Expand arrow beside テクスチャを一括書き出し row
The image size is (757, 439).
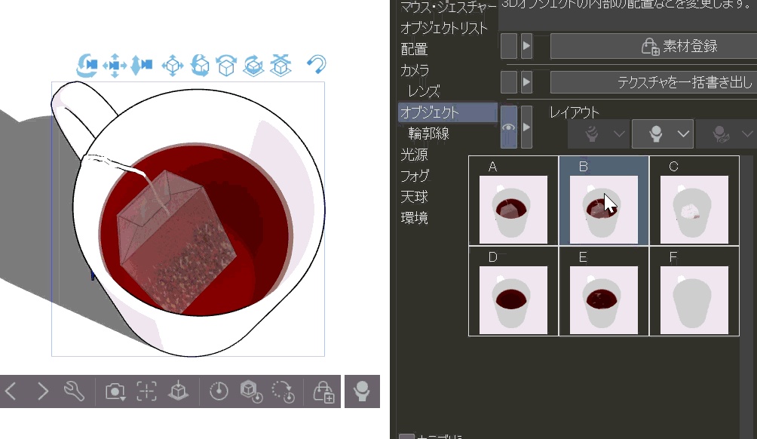click(x=526, y=82)
